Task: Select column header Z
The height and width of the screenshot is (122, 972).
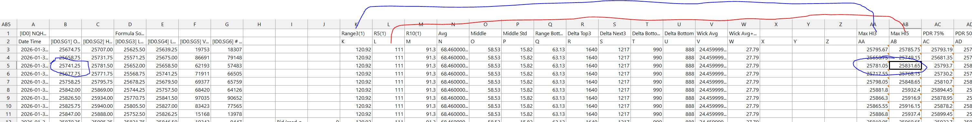Action: (x=841, y=25)
